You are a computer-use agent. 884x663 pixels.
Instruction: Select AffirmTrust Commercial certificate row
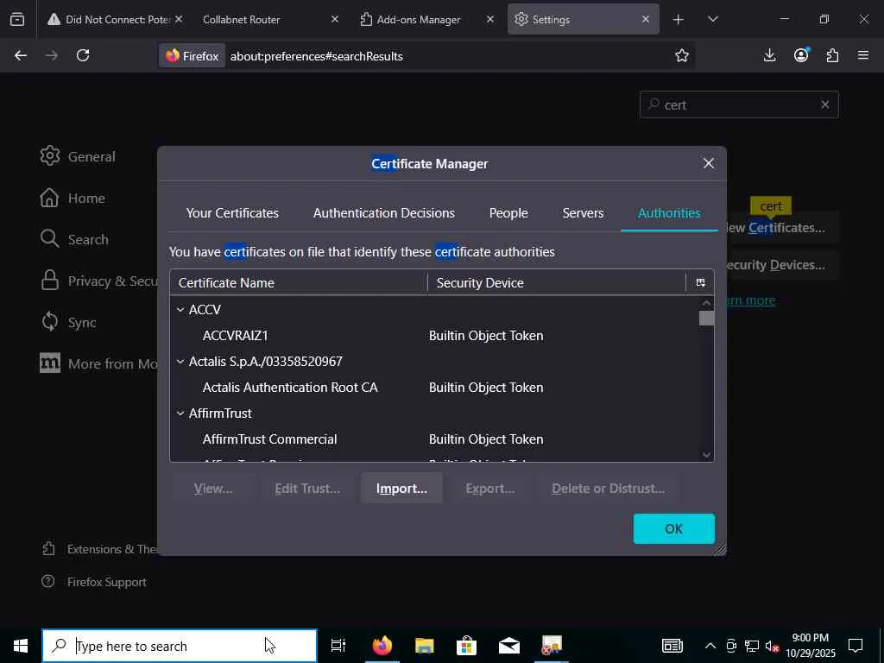pos(436,439)
